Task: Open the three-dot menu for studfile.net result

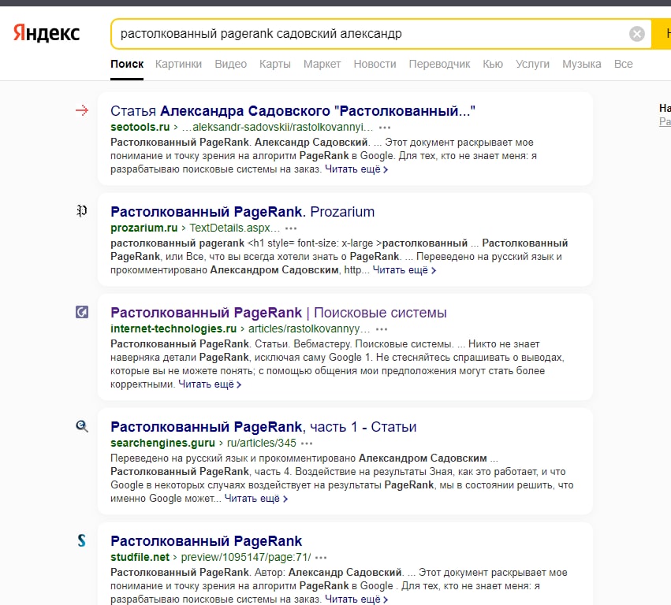Action: click(x=321, y=558)
